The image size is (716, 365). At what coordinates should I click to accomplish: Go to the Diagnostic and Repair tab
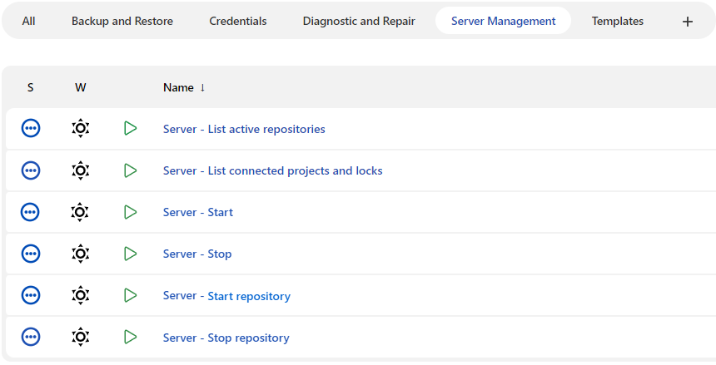pos(359,21)
